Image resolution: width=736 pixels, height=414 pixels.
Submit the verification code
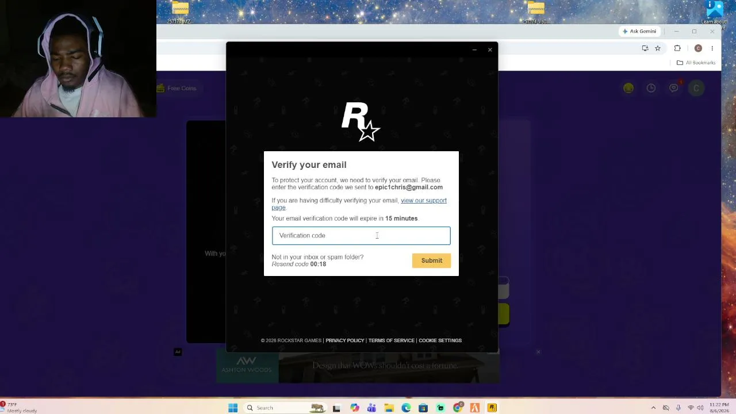point(431,260)
